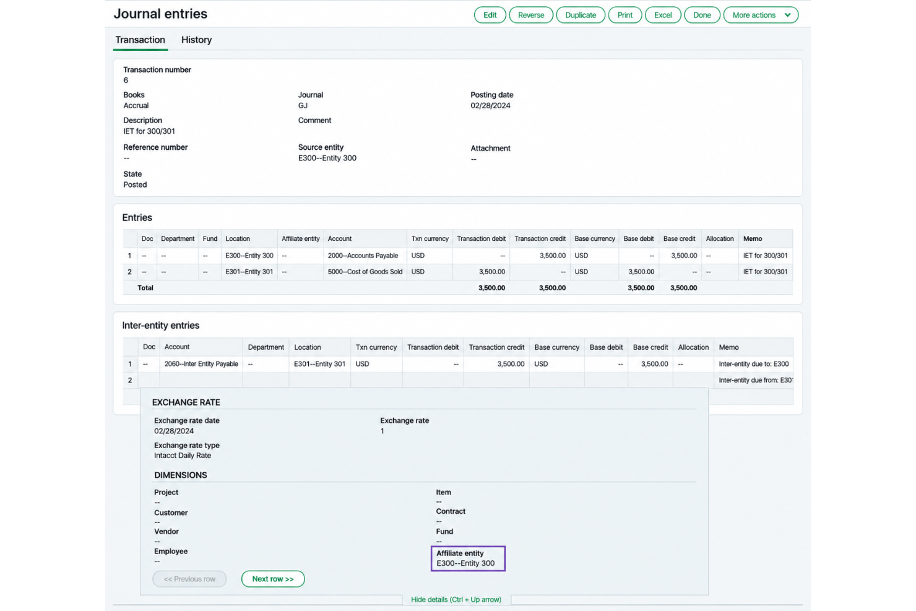Click row number 2 in Inter-entity entries

(x=130, y=379)
